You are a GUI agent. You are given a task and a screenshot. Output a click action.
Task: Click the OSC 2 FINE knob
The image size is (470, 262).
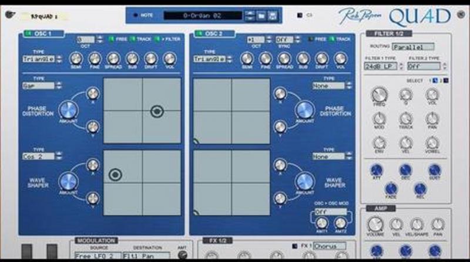(x=266, y=59)
